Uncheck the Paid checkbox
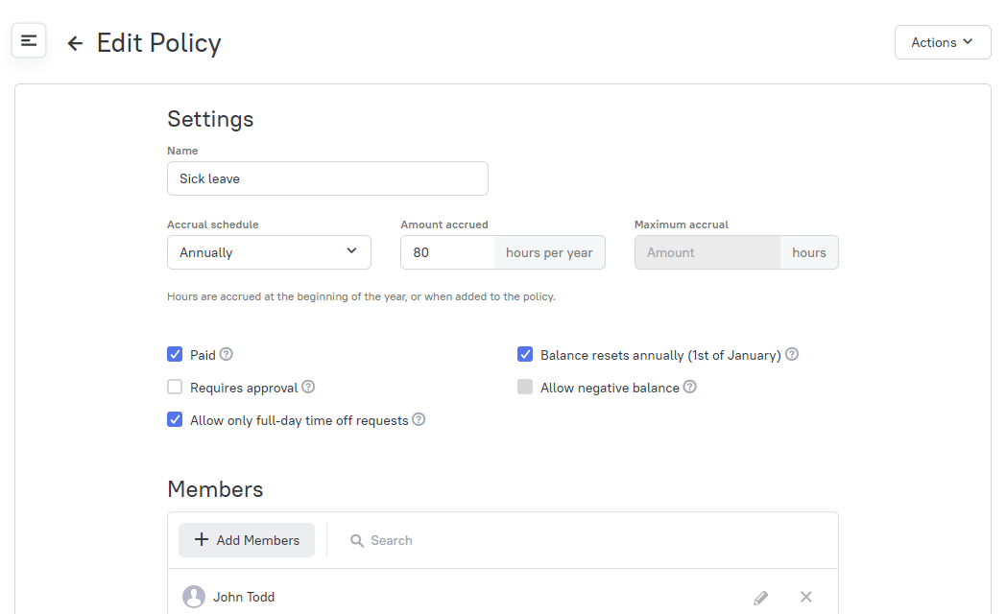 pyautogui.click(x=175, y=354)
